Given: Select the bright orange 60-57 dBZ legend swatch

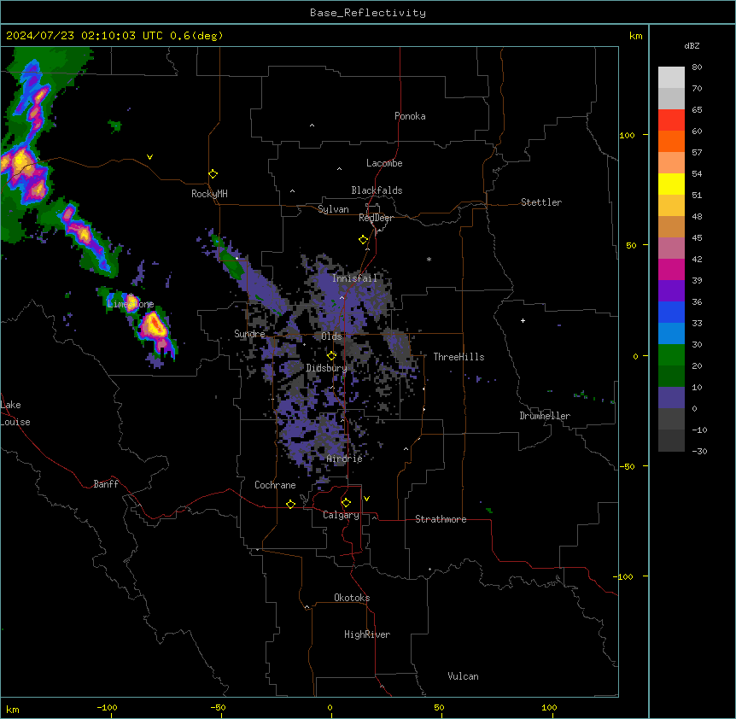Looking at the screenshot, I should (x=671, y=141).
